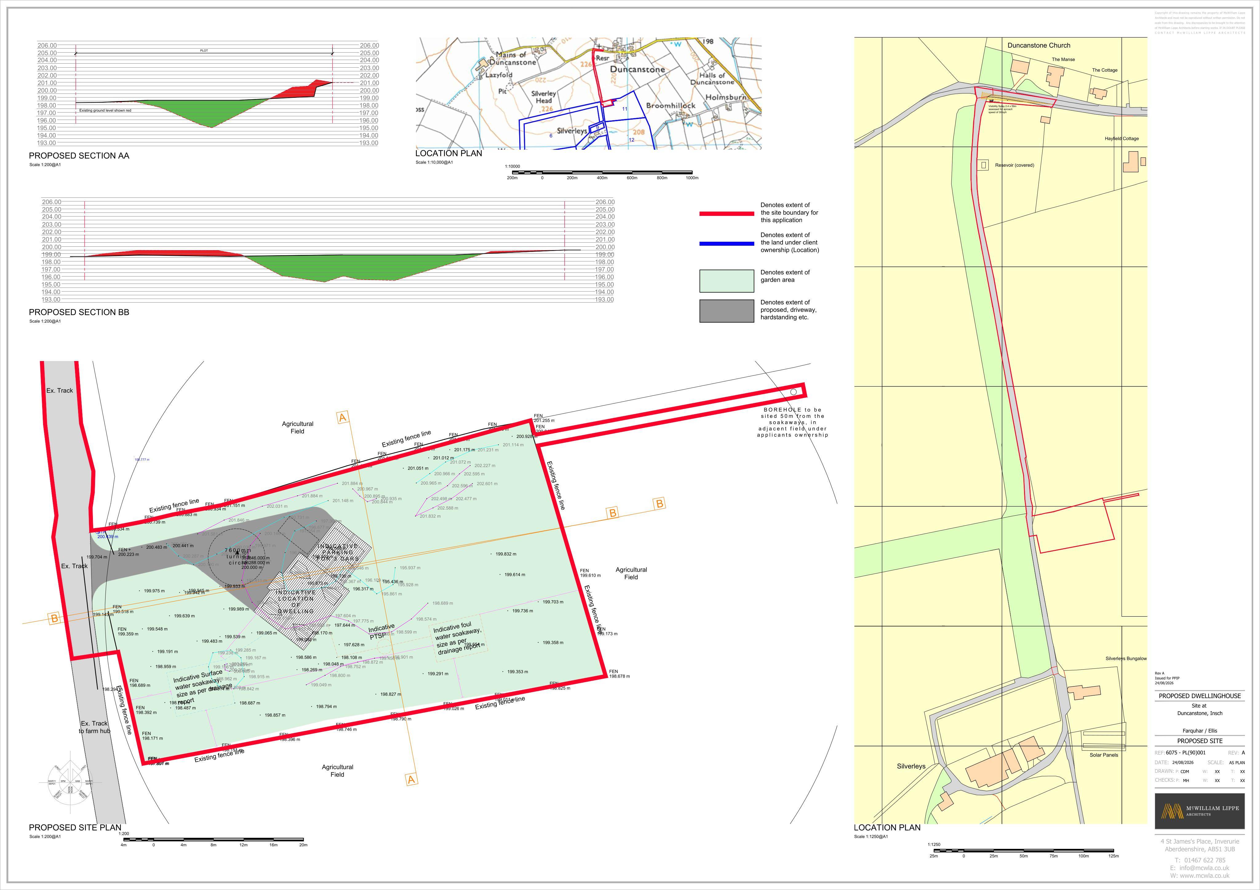
Task: Click the 'Farquhar / Ellis' client name
Action: coord(1200,731)
